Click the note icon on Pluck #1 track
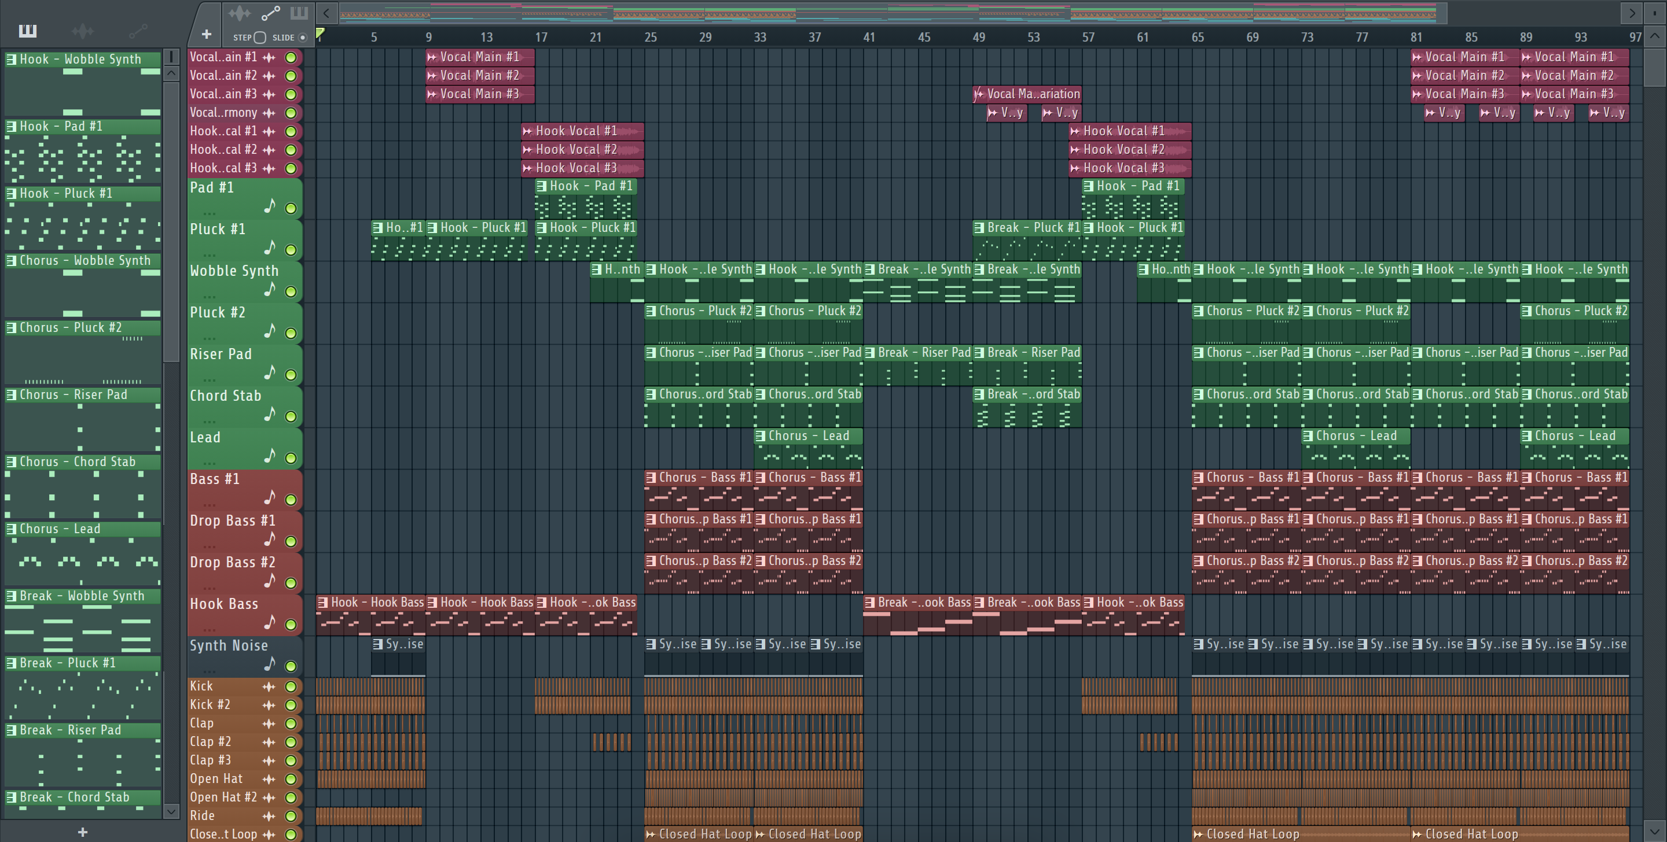Viewport: 1667px width, 842px height. [270, 247]
